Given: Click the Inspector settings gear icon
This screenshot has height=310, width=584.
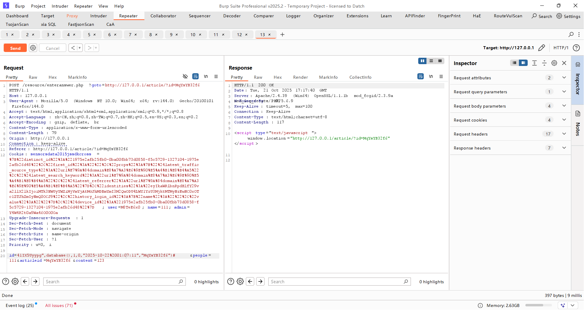Looking at the screenshot, I should (x=554, y=63).
